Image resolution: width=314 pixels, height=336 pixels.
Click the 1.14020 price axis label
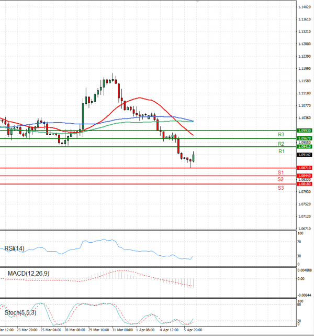pos(305,7)
